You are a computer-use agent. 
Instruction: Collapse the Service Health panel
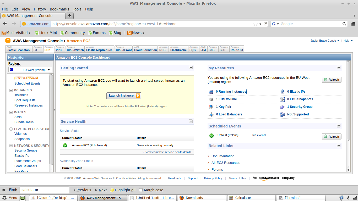(191, 121)
